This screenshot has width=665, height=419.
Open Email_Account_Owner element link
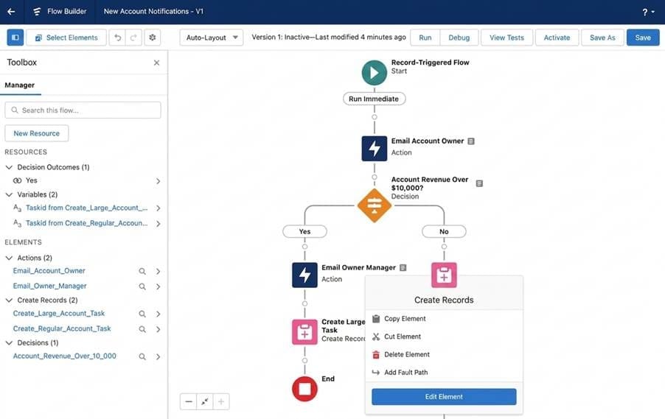(49, 271)
